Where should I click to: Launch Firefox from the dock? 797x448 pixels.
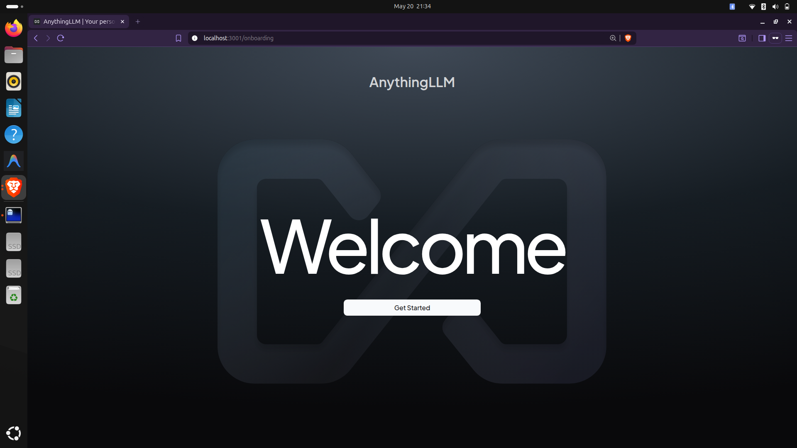click(x=14, y=28)
